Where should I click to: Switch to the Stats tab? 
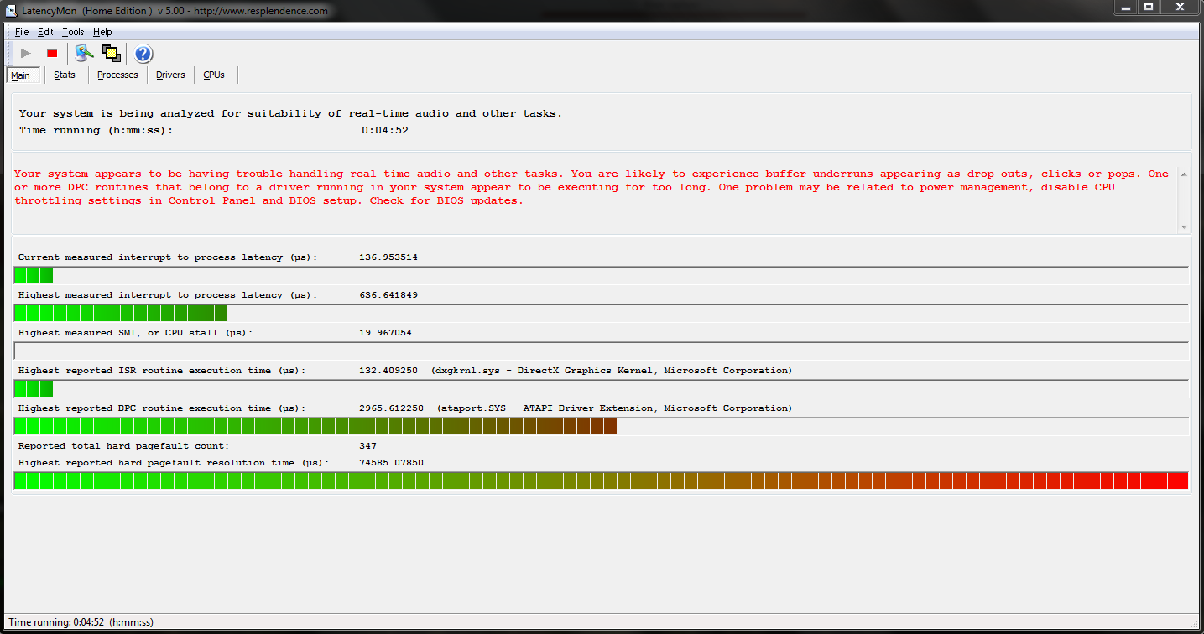pos(65,75)
